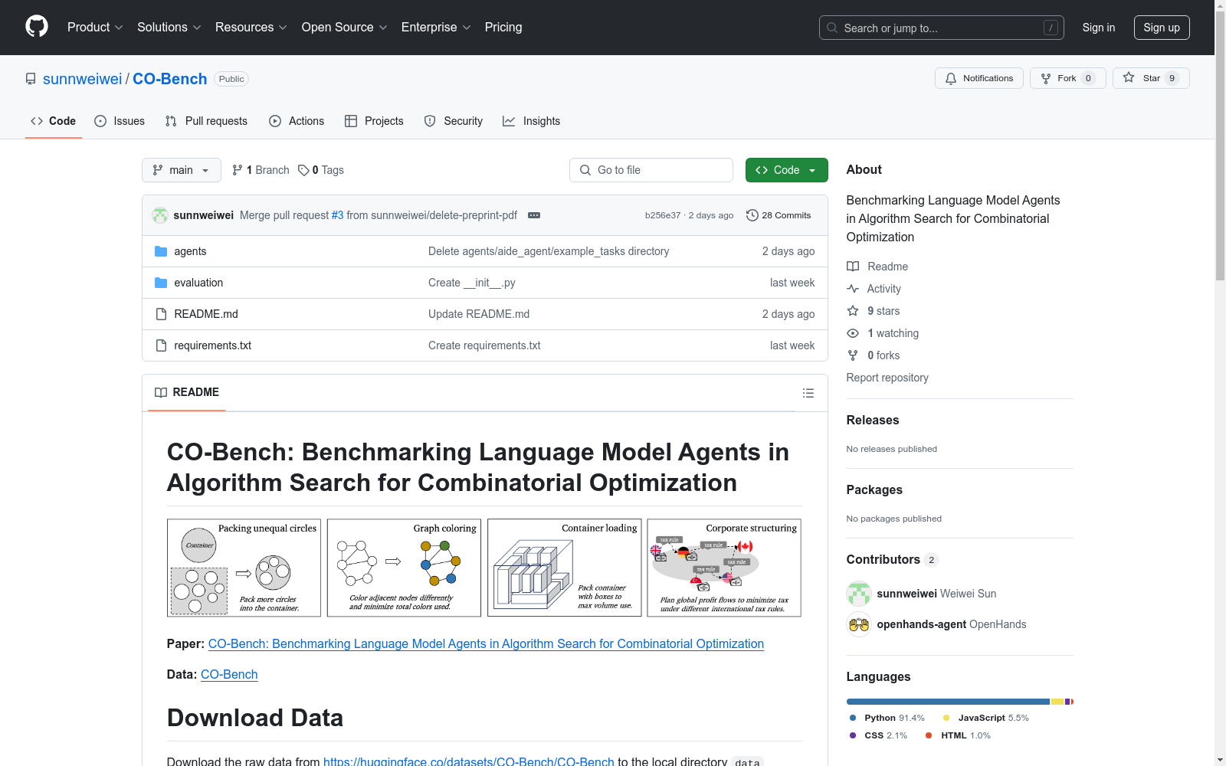Open the CO-Bench repository name link

tap(170, 79)
